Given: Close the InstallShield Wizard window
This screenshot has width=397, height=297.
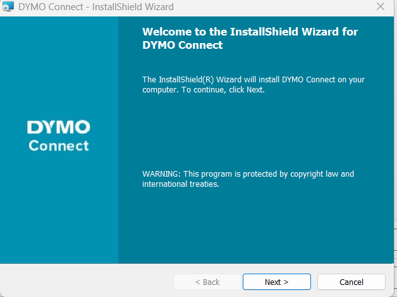Looking at the screenshot, I should [381, 6].
